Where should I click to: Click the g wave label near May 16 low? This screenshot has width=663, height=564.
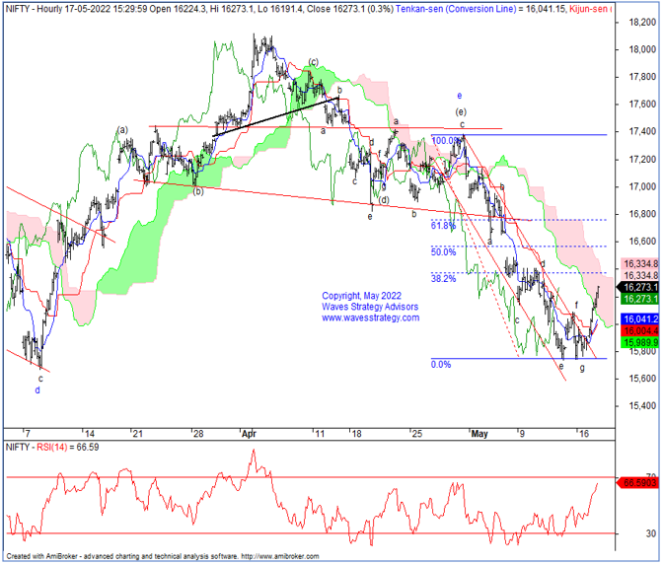(582, 369)
